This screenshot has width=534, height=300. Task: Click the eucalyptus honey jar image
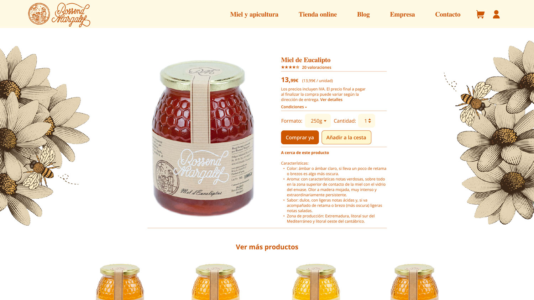pyautogui.click(x=203, y=139)
